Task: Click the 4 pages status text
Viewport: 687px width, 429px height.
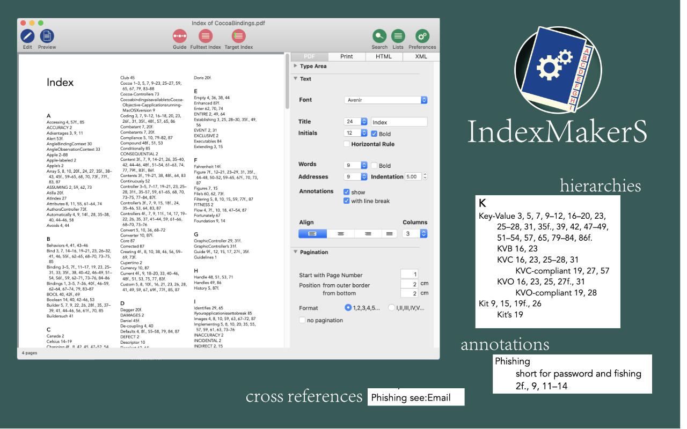Action: point(30,353)
